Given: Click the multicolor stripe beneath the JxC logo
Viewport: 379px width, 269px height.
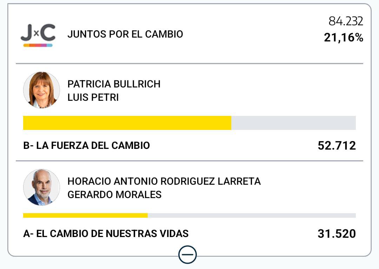Looking at the screenshot, I should [x=38, y=45].
